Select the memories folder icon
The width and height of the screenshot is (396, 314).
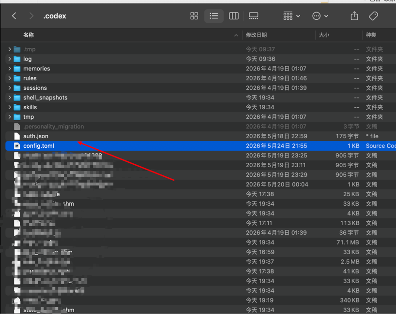17,69
